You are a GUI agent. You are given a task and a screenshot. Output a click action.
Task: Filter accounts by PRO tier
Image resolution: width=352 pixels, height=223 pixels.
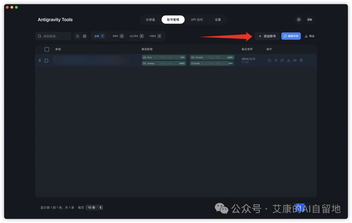click(117, 36)
